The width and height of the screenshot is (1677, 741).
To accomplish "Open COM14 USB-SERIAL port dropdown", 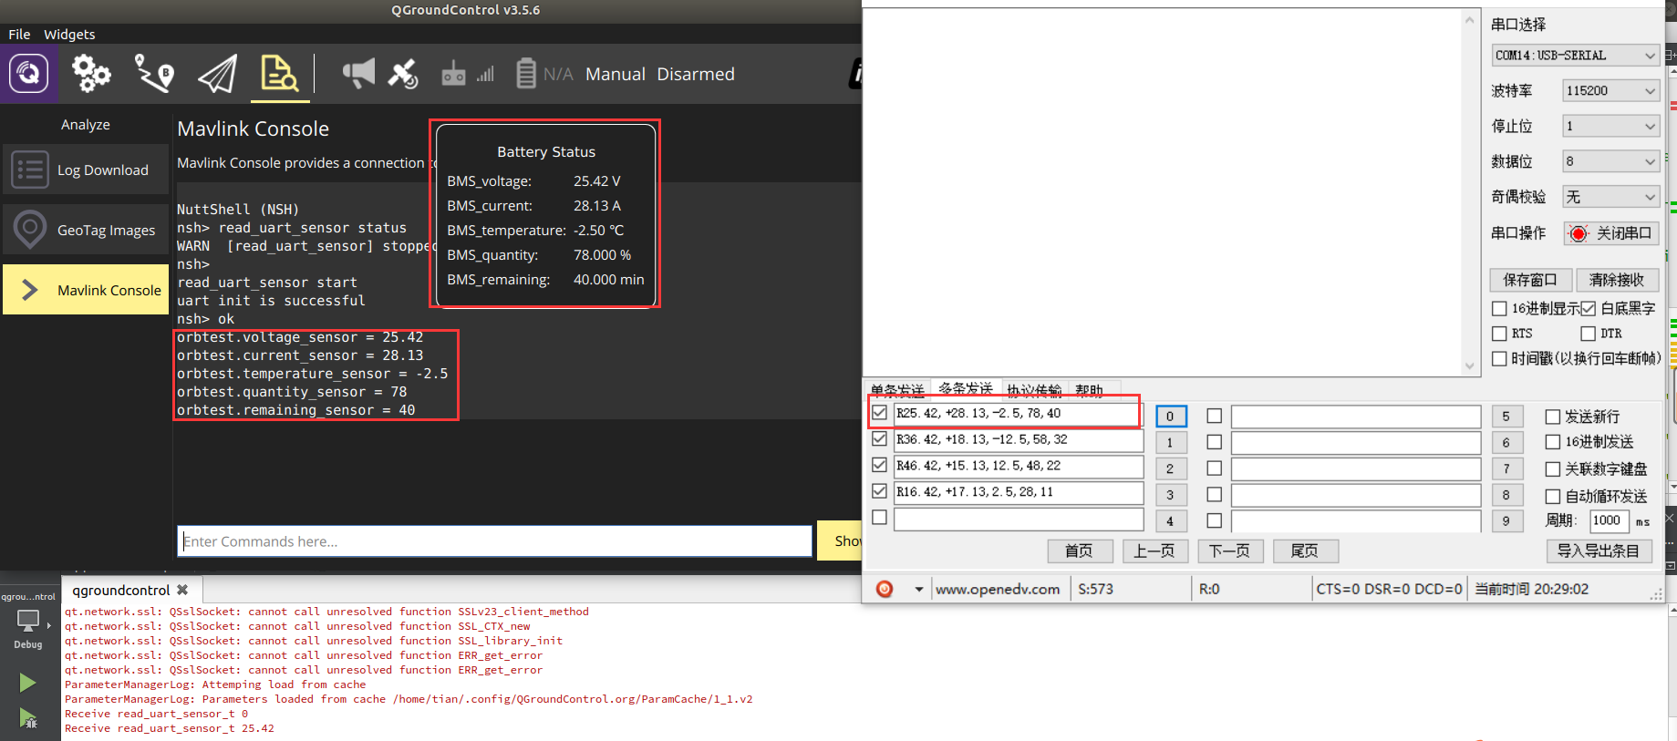I will [1575, 55].
